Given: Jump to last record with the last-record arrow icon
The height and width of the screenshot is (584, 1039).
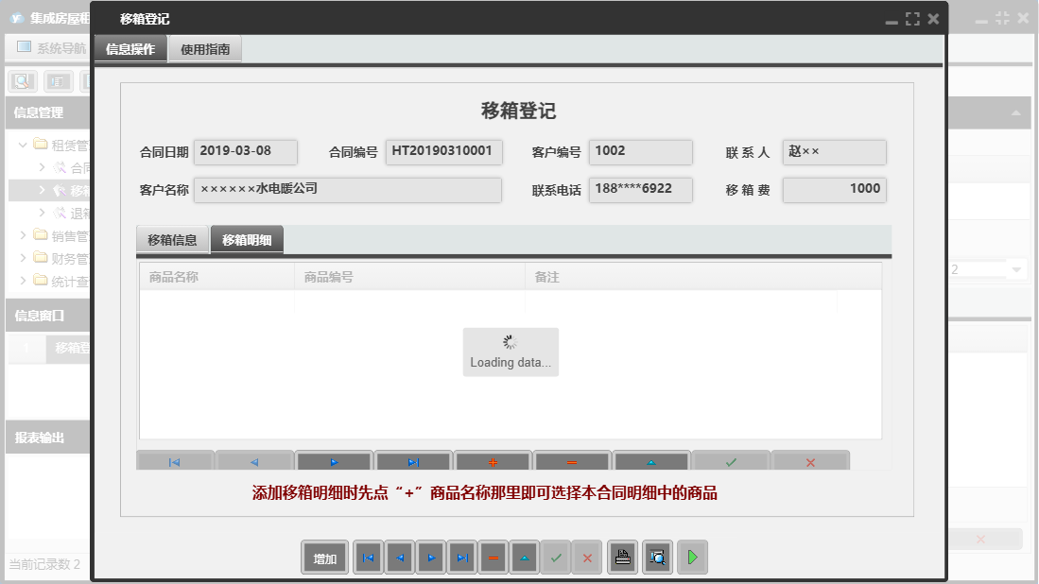Looking at the screenshot, I should [x=462, y=557].
